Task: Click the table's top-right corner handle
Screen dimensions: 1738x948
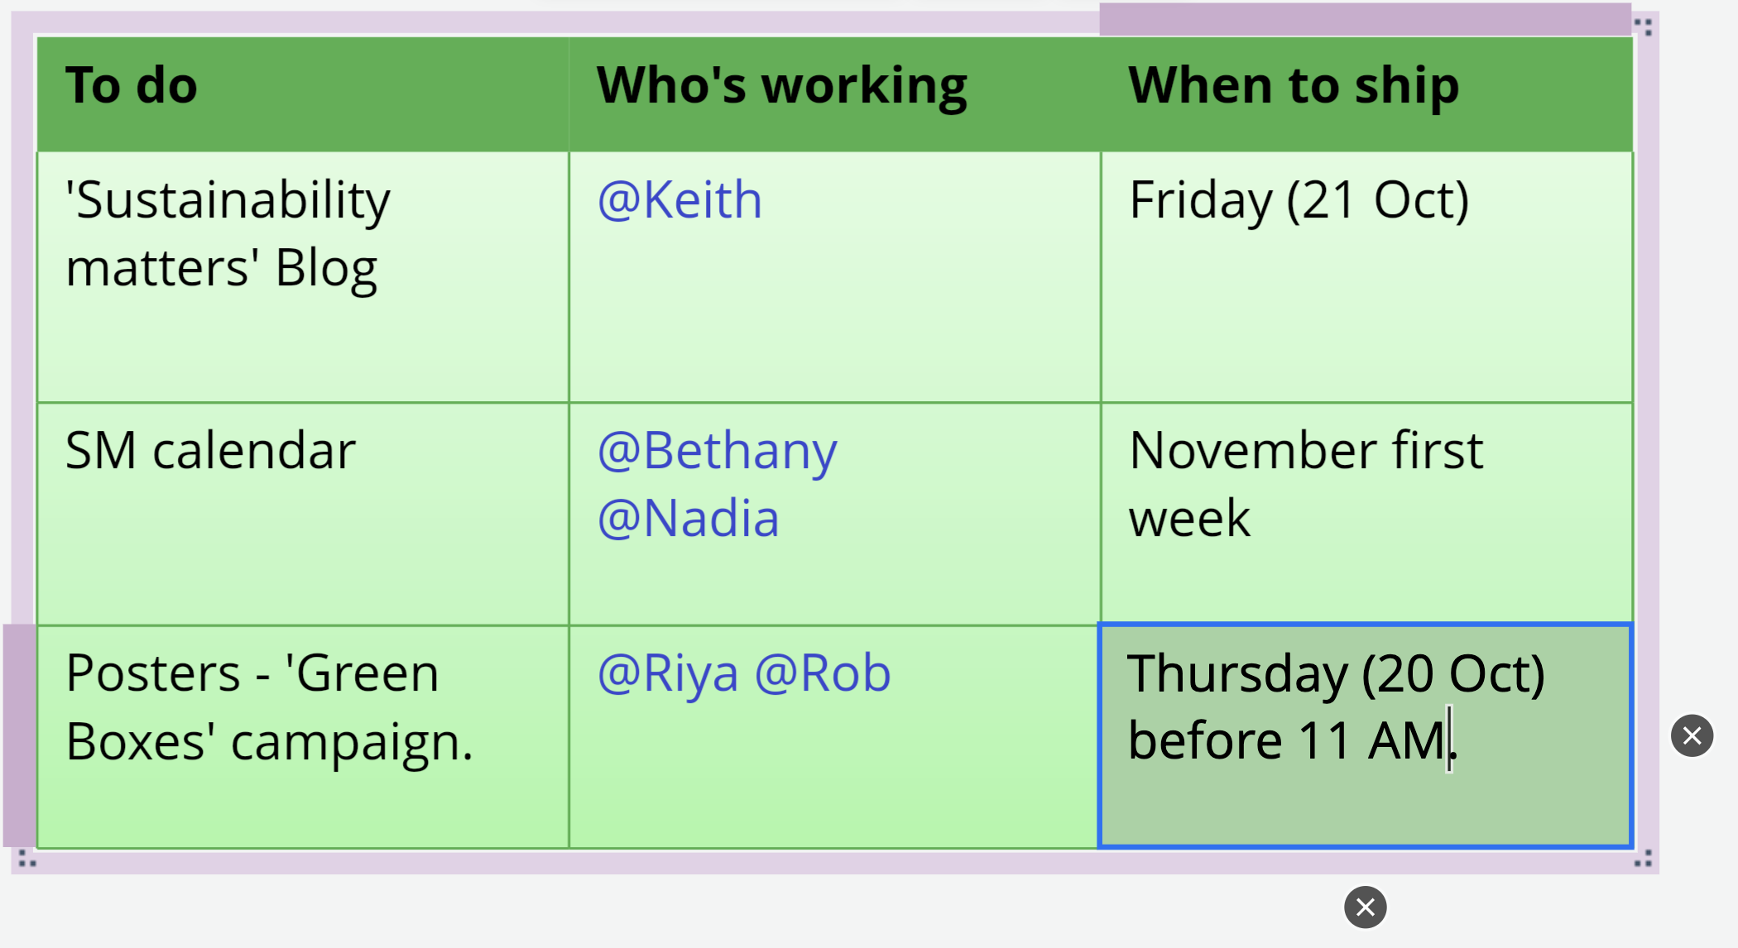Action: click(x=1644, y=27)
